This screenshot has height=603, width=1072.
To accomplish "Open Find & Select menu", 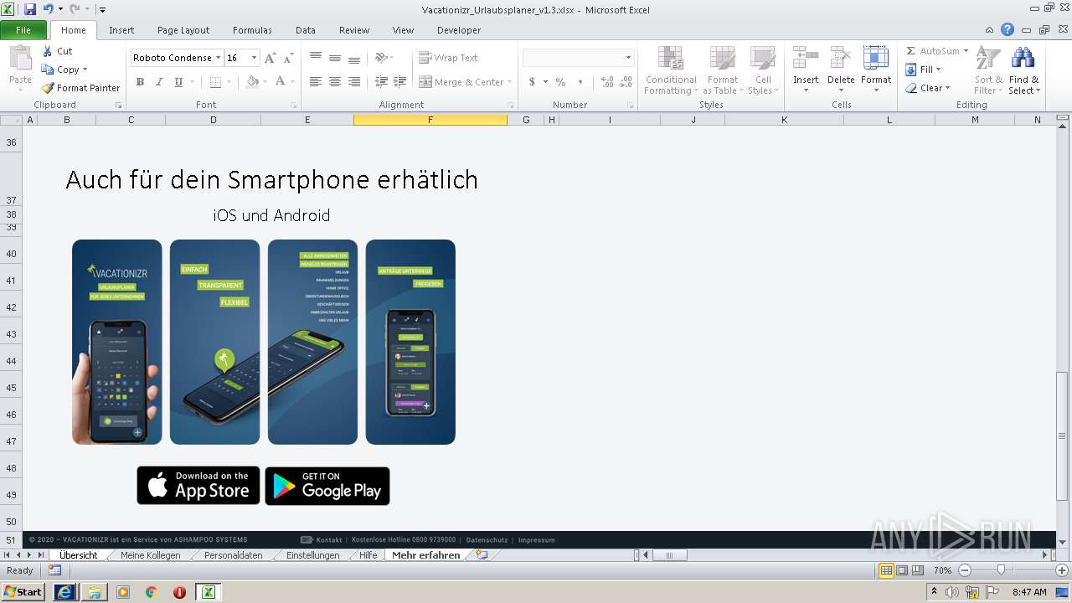I will (1023, 70).
